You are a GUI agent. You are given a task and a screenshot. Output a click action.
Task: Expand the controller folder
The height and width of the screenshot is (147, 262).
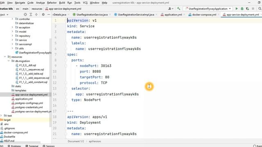(12, 19)
